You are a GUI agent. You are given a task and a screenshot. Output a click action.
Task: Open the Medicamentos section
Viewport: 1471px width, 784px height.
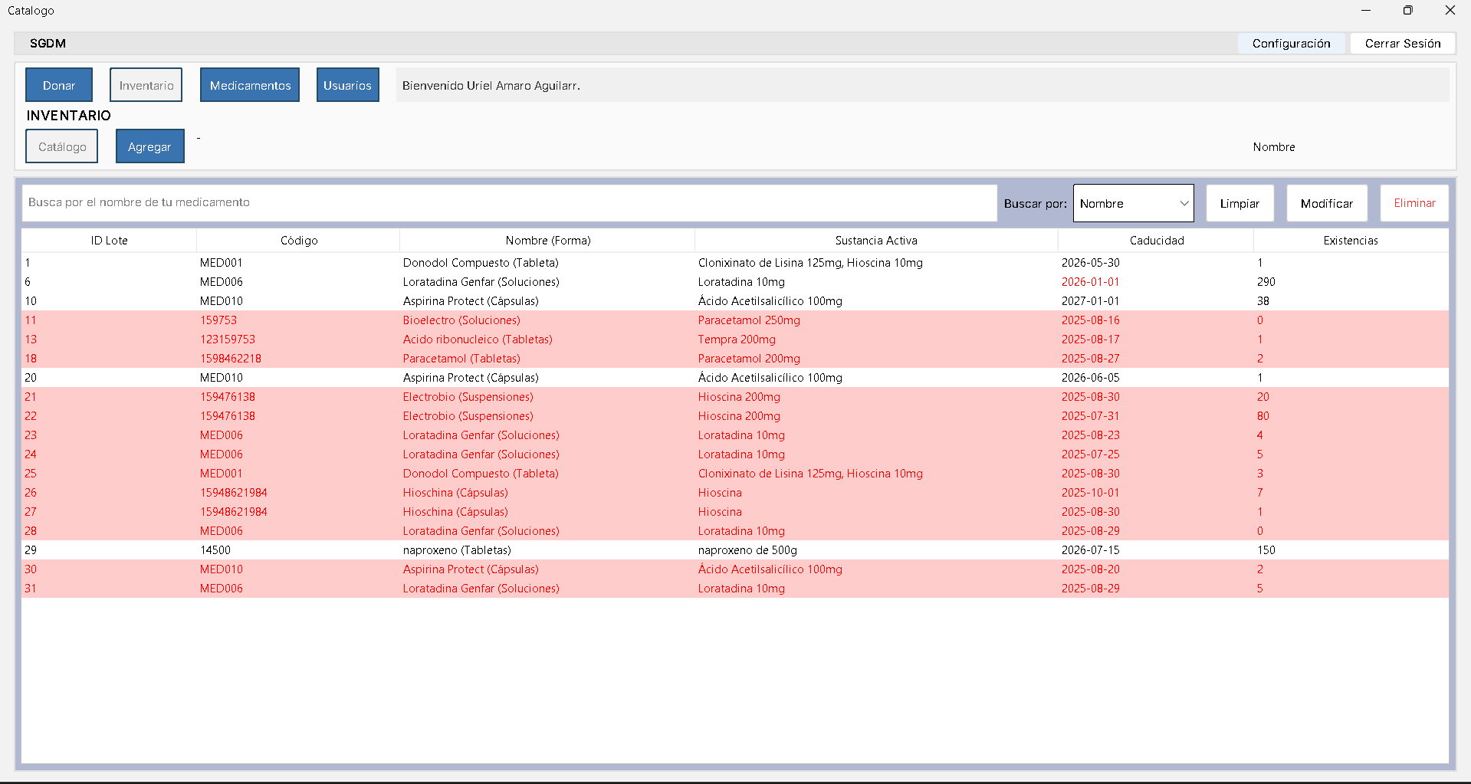point(250,85)
